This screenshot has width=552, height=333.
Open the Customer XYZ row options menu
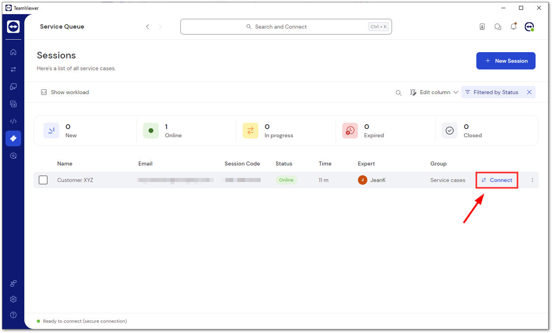pos(532,180)
